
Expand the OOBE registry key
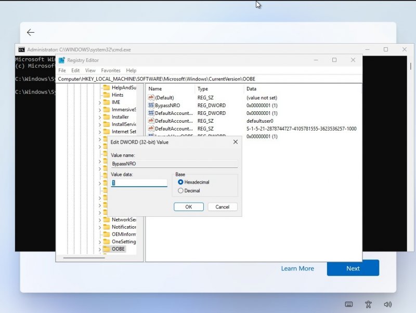(99, 249)
